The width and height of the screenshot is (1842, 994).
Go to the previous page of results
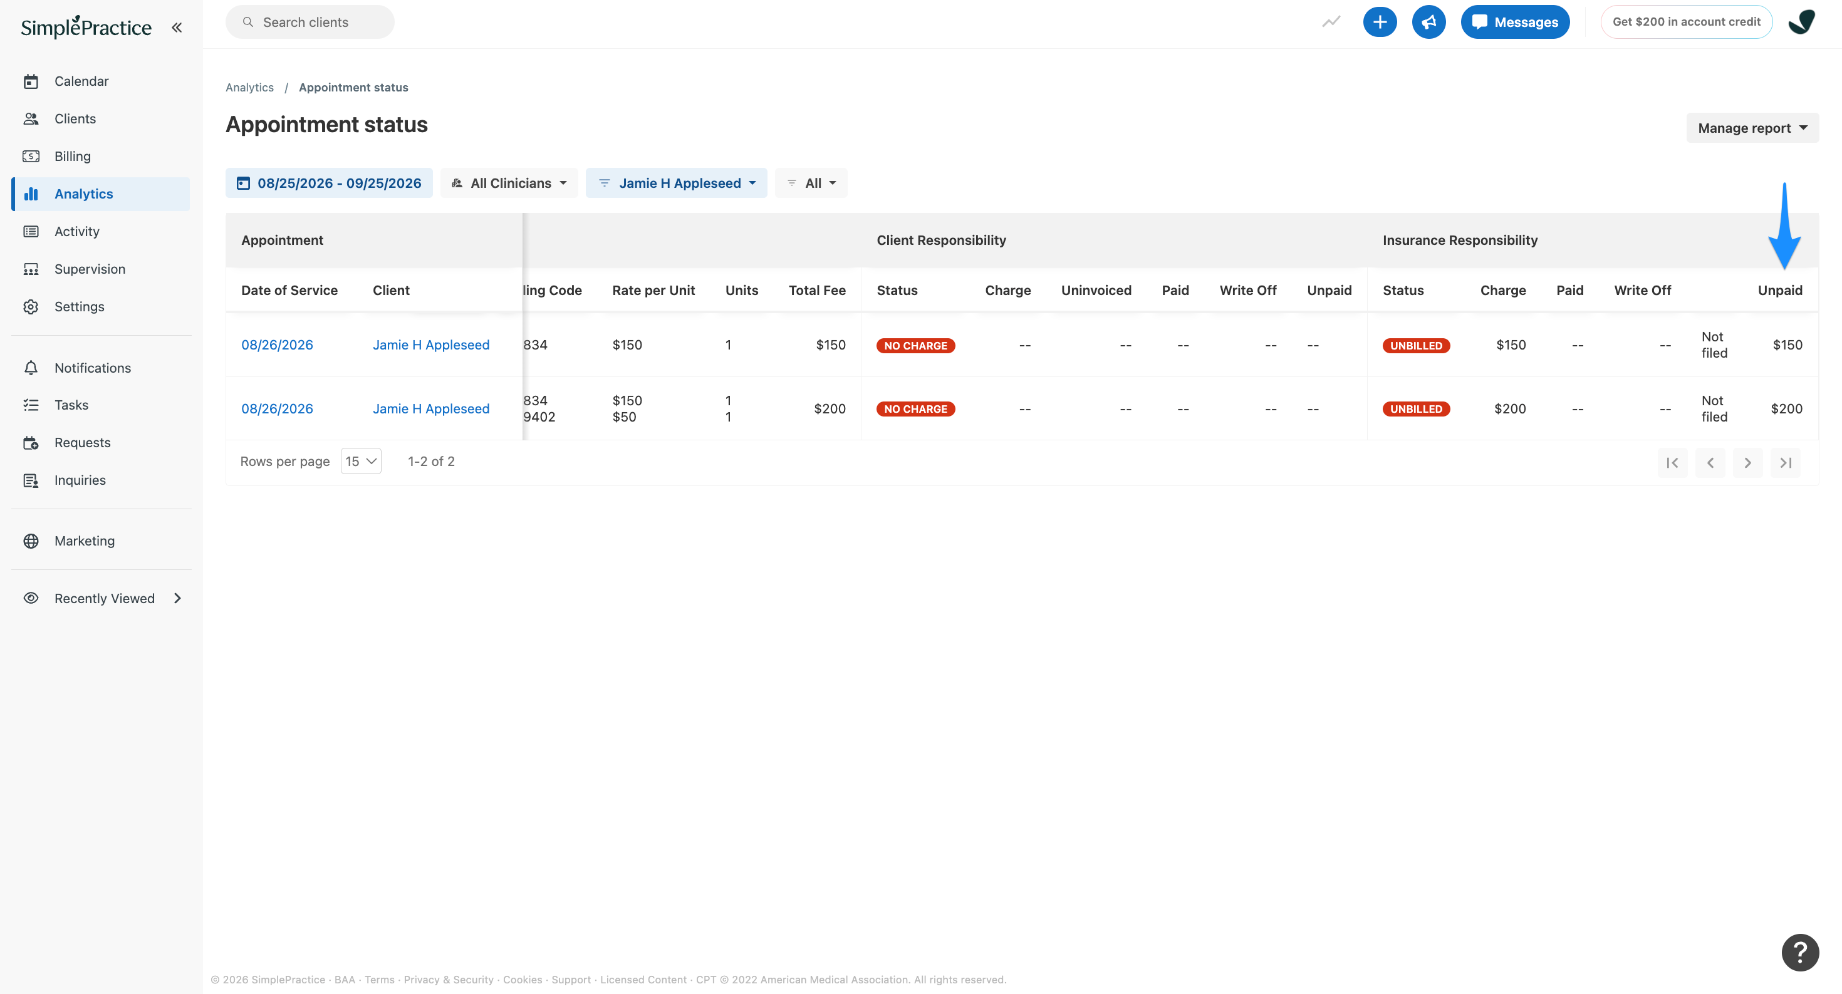pos(1710,462)
